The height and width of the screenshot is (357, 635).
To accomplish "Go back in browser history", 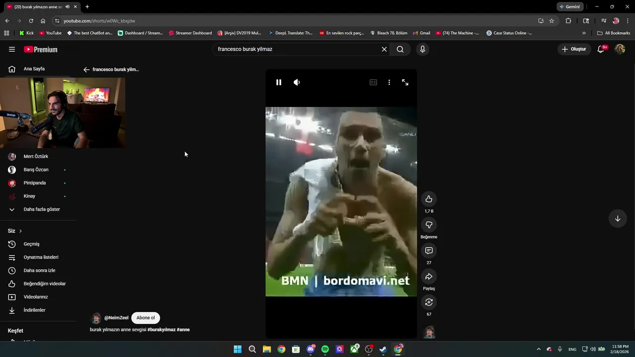I will tap(7, 21).
